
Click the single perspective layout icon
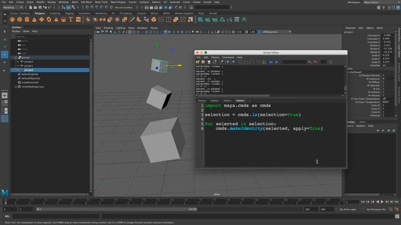[4, 96]
